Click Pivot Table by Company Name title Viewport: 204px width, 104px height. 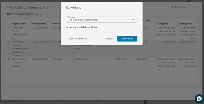(x=29, y=8)
